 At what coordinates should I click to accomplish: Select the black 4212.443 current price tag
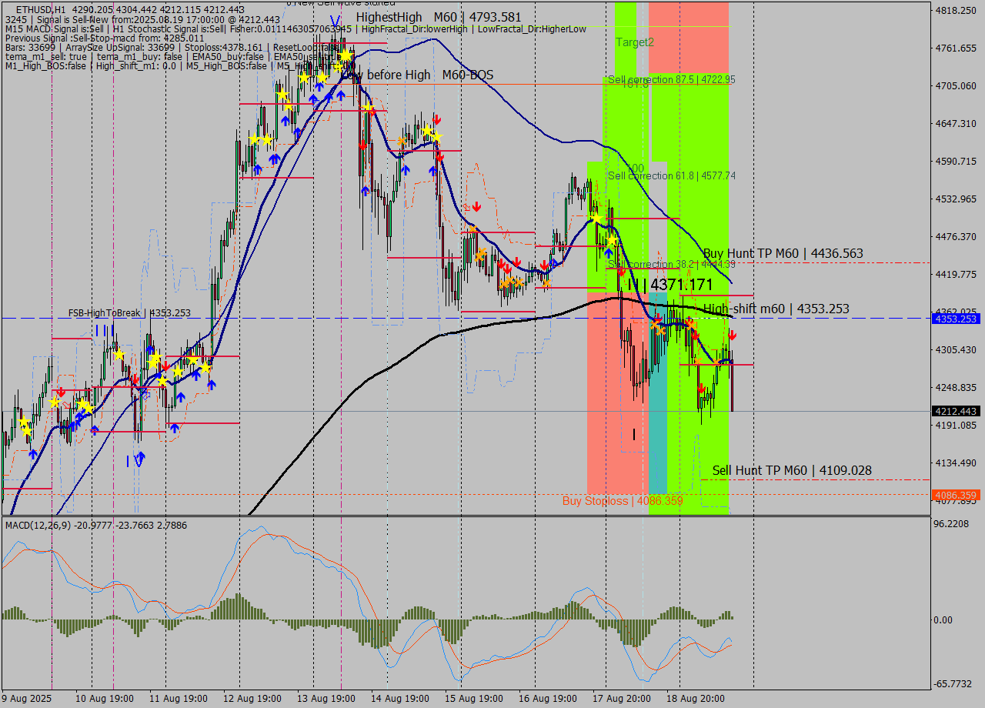pyautogui.click(x=955, y=412)
